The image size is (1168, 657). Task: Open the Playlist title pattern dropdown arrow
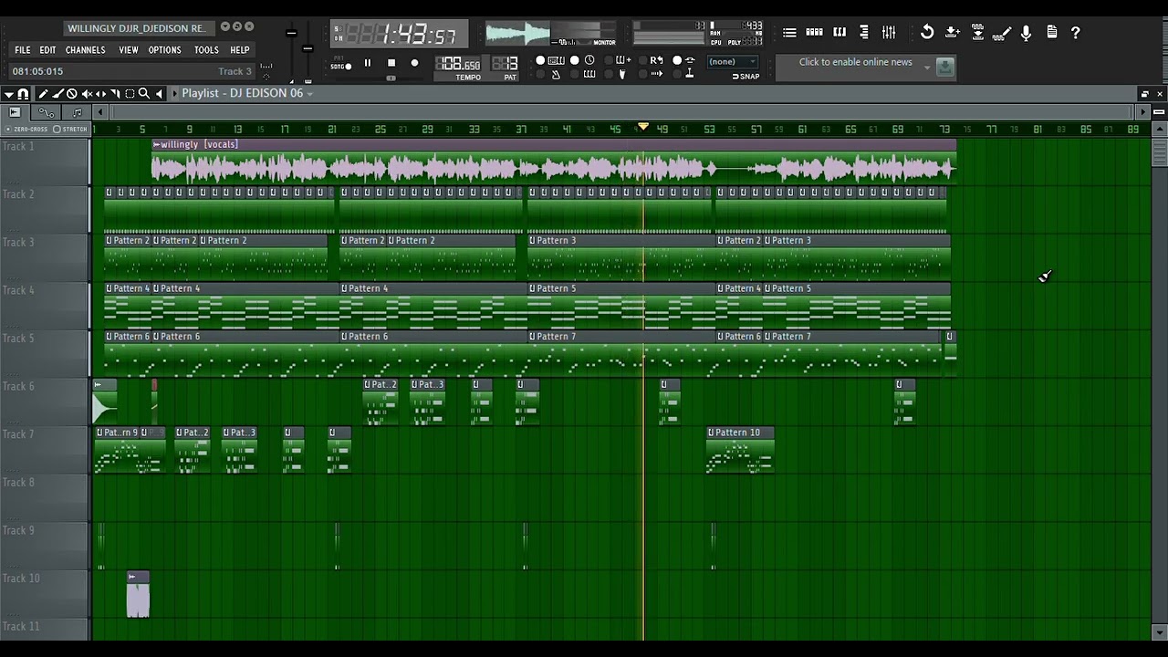coord(310,94)
